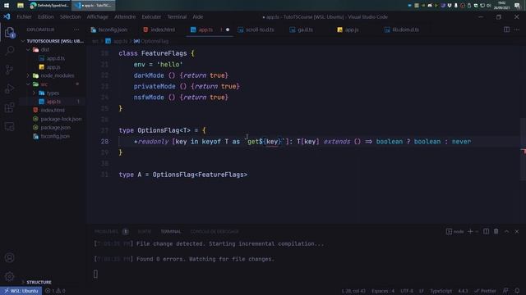Open the Atteindre menu

coord(125,16)
